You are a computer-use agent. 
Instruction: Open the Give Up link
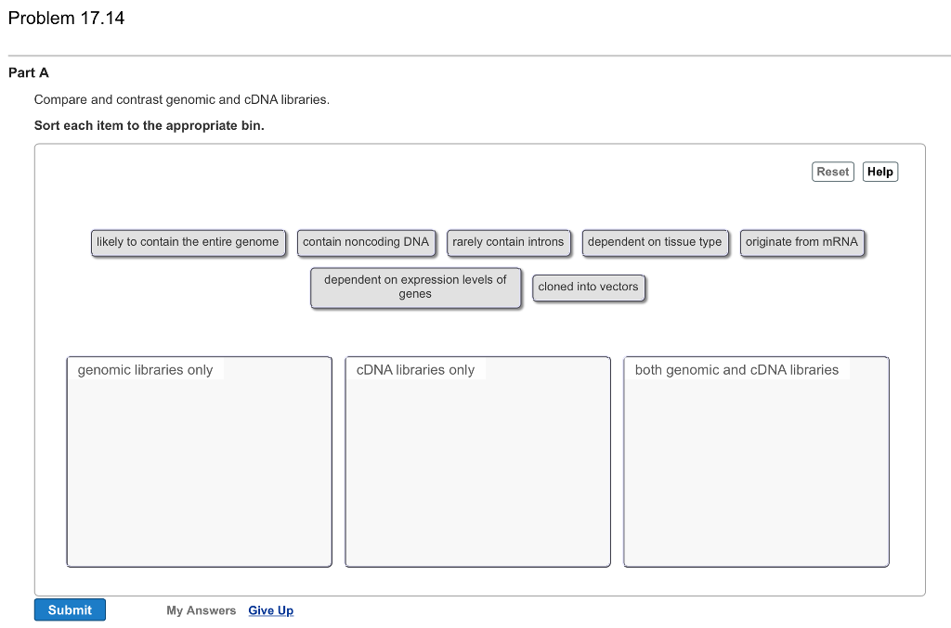pos(270,609)
